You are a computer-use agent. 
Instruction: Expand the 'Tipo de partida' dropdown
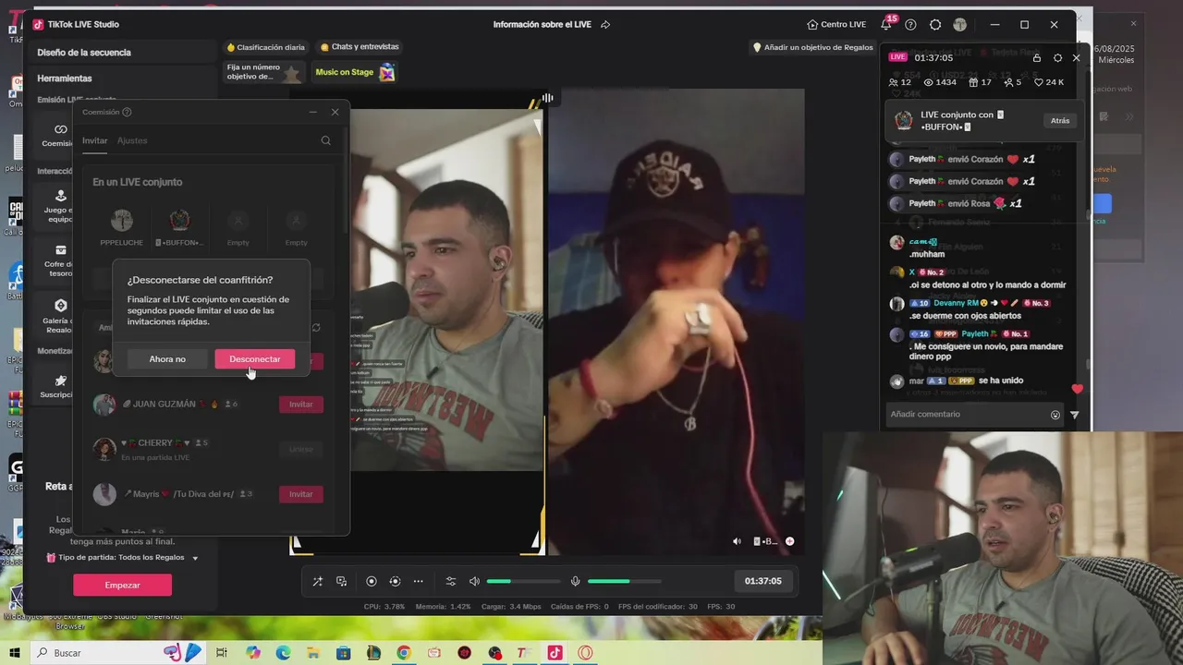pos(195,558)
